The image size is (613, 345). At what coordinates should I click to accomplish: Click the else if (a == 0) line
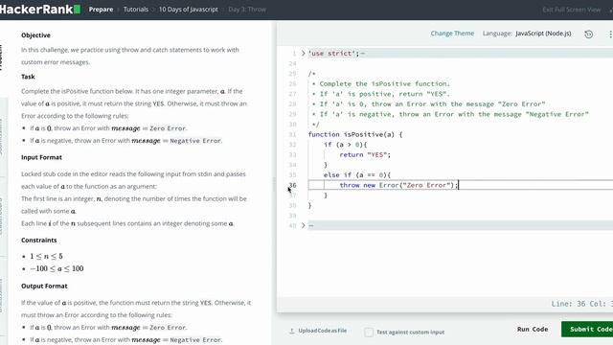pyautogui.click(x=357, y=174)
